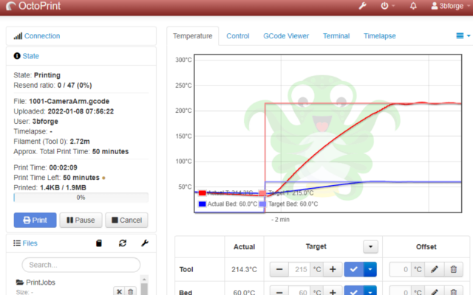
Task: Refresh the file list
Action: pyautogui.click(x=123, y=243)
